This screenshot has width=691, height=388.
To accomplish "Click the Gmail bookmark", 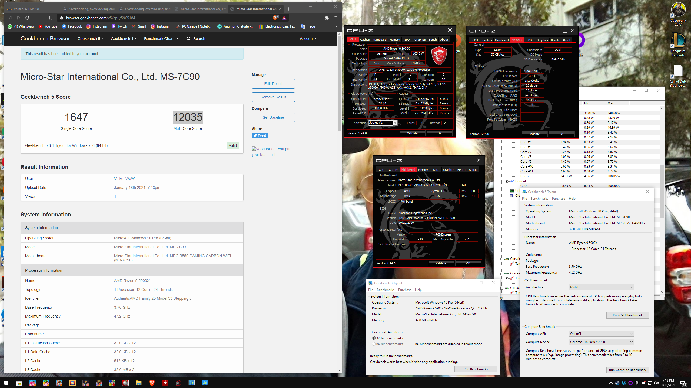I will [x=139, y=26].
